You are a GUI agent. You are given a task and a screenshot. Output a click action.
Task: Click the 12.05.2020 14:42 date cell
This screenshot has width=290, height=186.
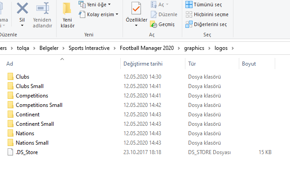click(x=142, y=105)
